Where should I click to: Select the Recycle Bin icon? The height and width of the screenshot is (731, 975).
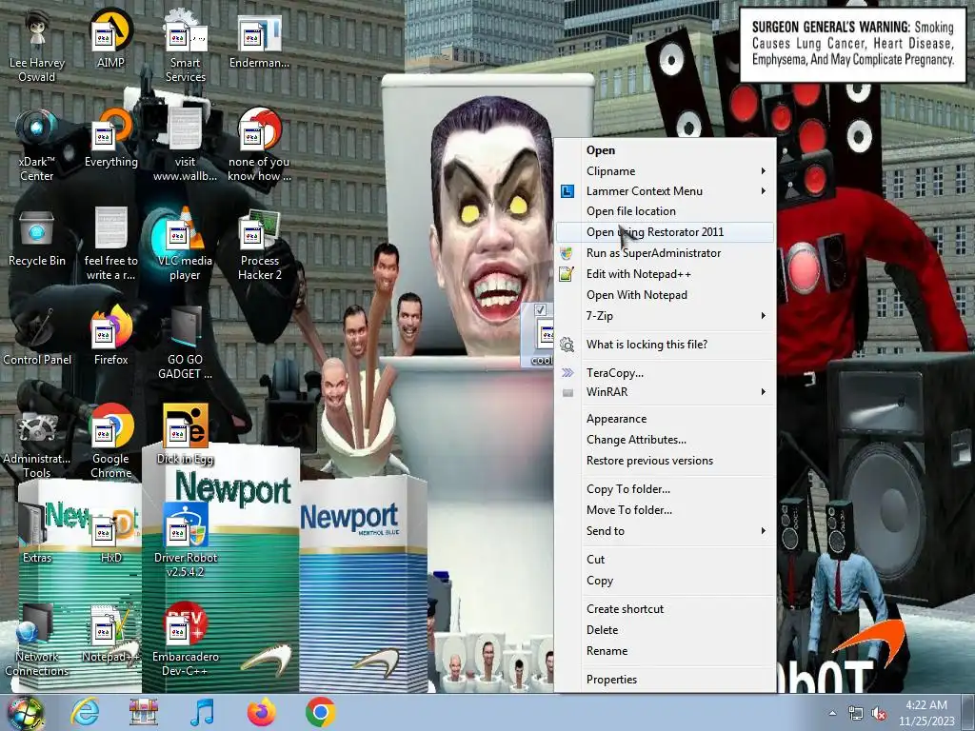click(x=37, y=237)
